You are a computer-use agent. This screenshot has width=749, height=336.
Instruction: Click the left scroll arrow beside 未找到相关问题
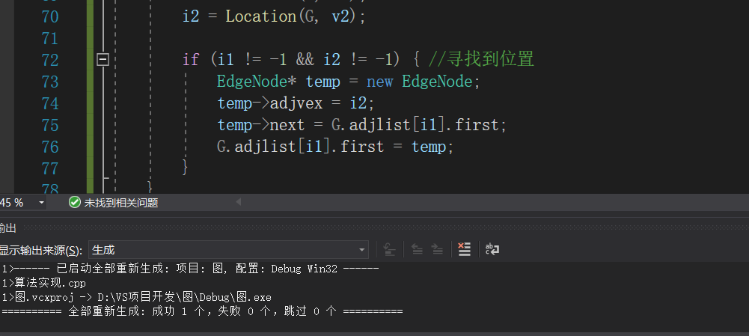239,202
